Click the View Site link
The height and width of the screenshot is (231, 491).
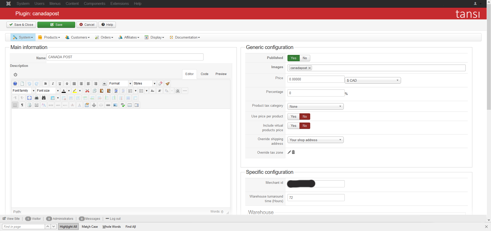click(x=11, y=219)
